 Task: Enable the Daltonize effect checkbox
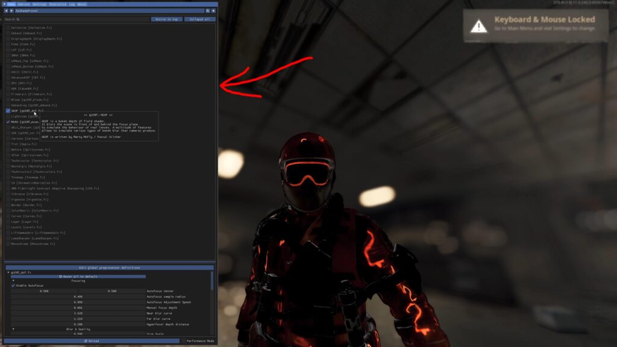(8, 28)
